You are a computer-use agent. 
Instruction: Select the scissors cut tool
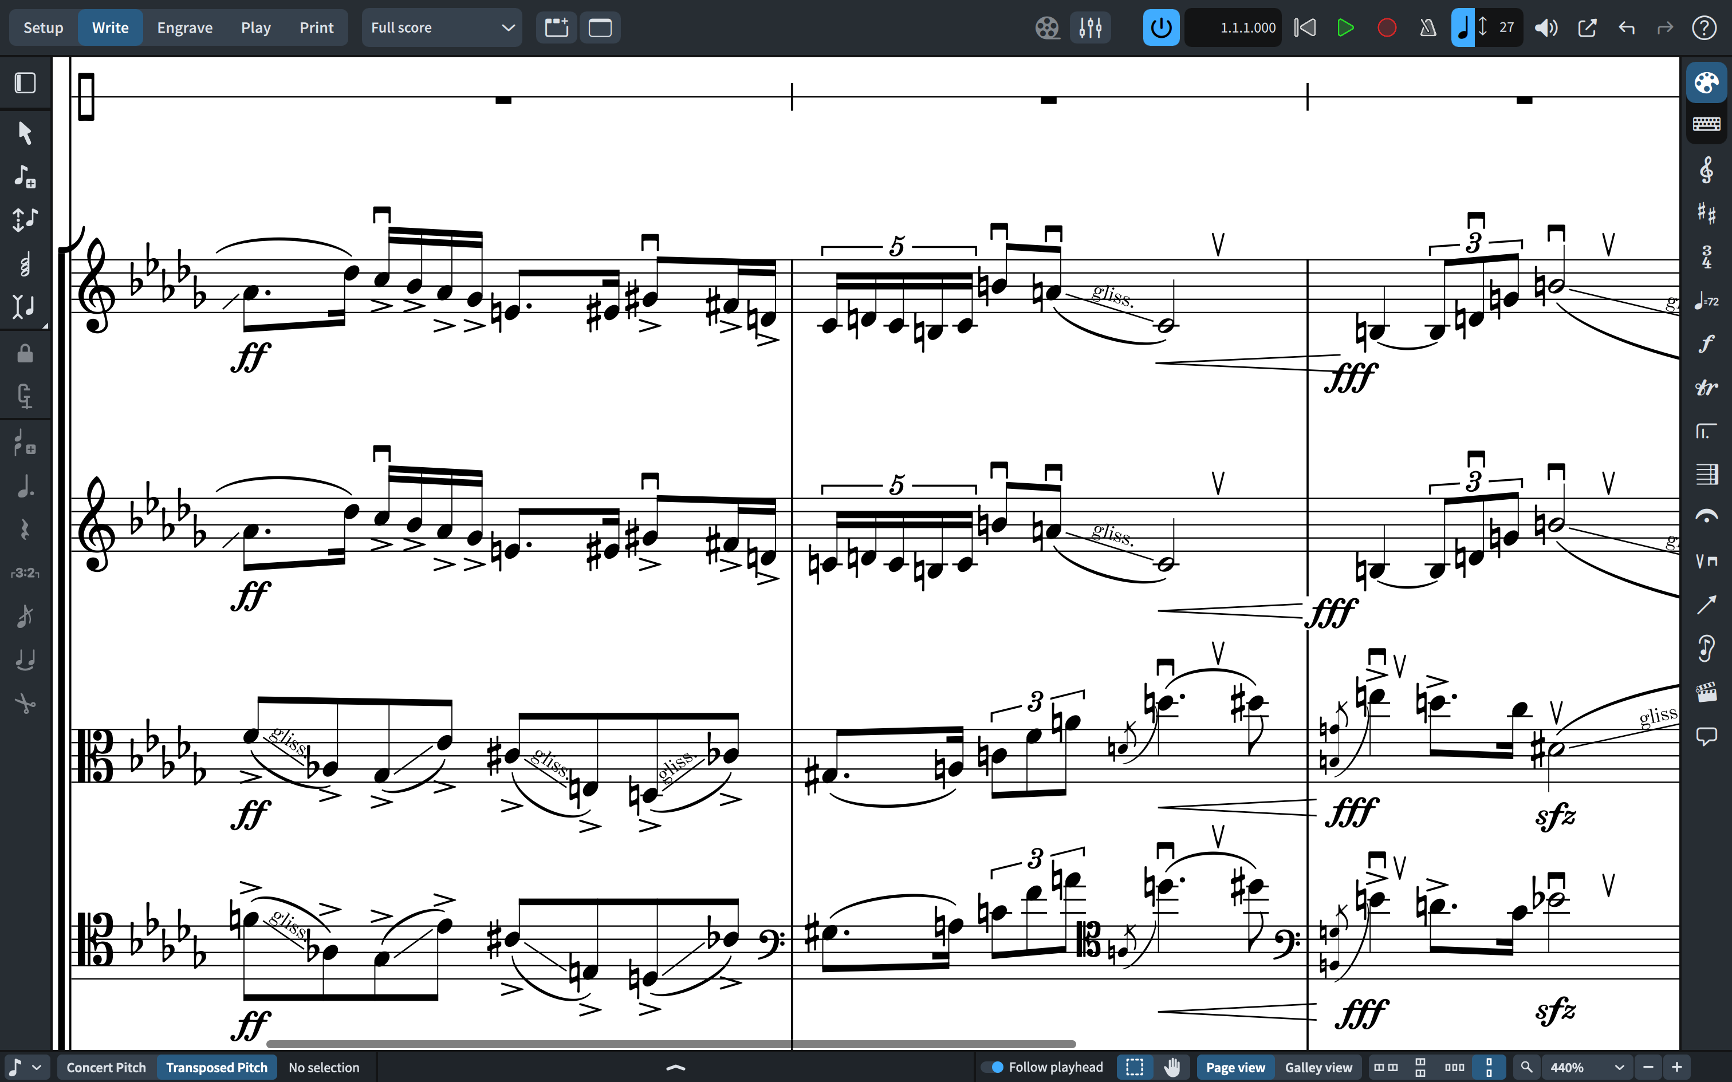click(x=25, y=704)
